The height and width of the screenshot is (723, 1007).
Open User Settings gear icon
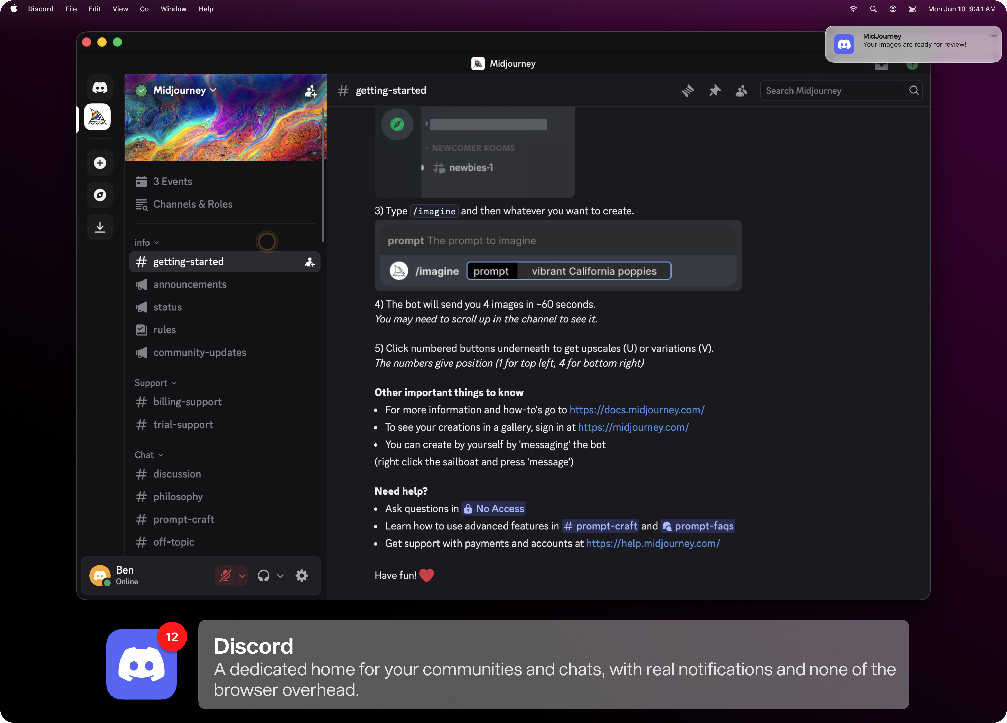302,576
